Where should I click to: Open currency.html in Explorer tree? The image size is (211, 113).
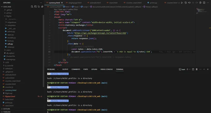(x=11, y=90)
